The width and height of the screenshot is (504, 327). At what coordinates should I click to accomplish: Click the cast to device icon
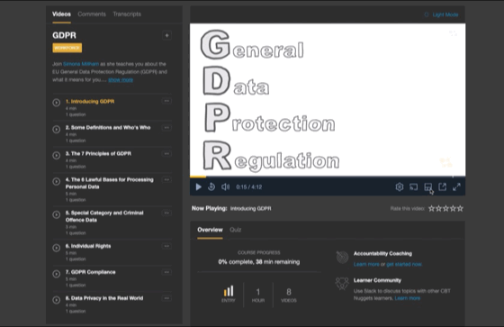413,187
